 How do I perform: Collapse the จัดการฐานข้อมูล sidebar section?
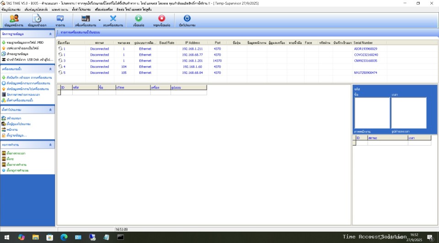point(50,34)
